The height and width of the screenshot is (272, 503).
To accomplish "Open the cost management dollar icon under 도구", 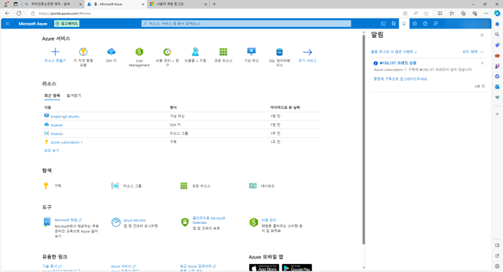I will (x=254, y=222).
